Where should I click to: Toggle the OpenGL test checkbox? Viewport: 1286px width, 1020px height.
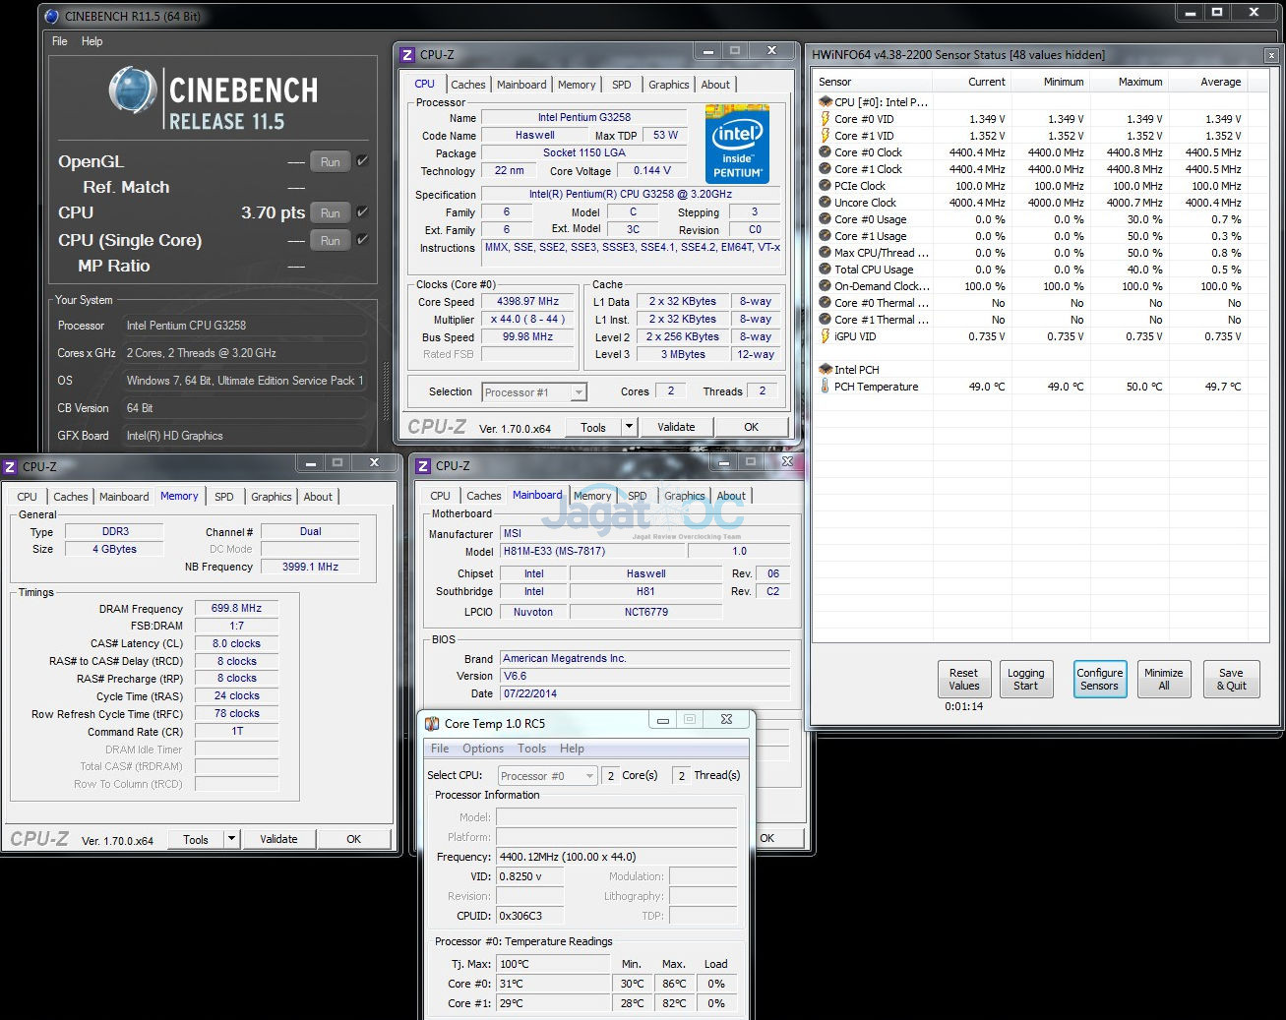click(x=362, y=161)
